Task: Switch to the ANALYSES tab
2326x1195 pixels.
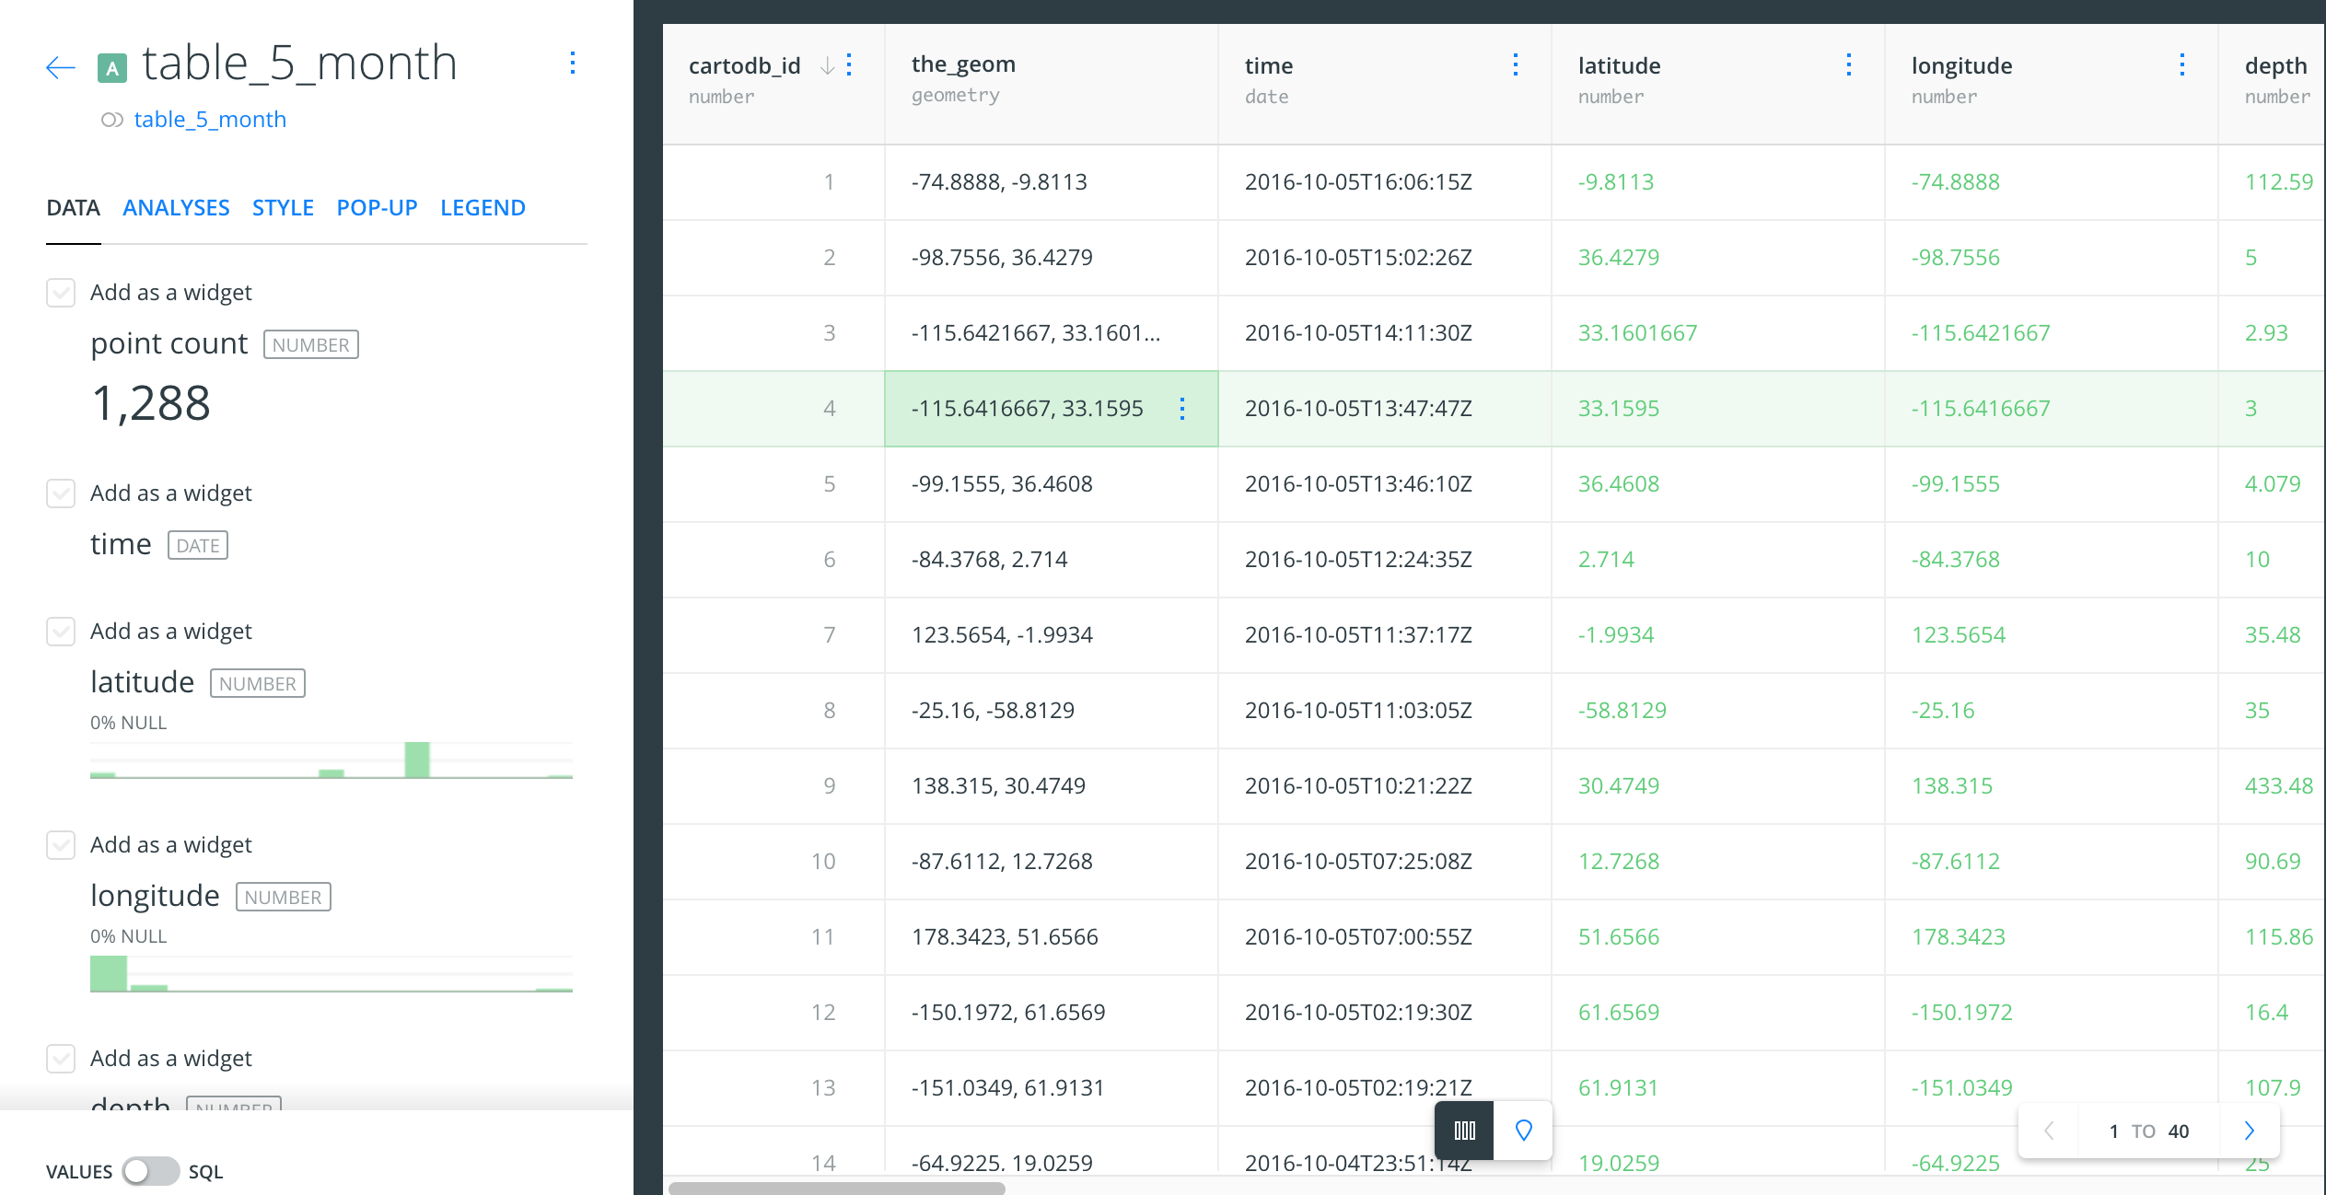Action: [x=176, y=208]
